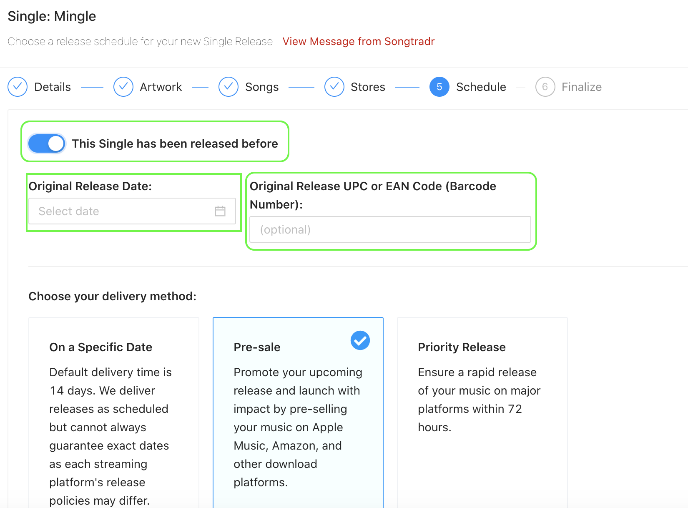This screenshot has height=508, width=688.
Task: Click the Finalize step label
Action: point(582,87)
